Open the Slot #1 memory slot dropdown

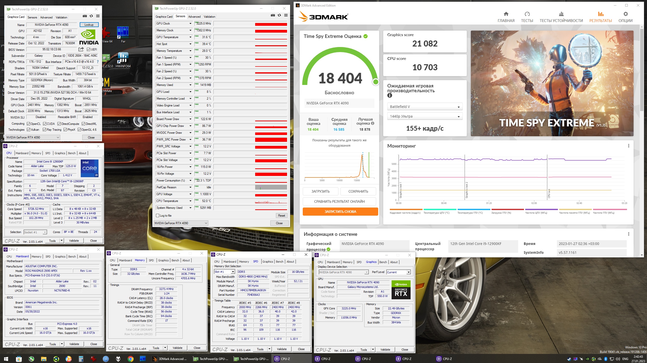(x=225, y=272)
